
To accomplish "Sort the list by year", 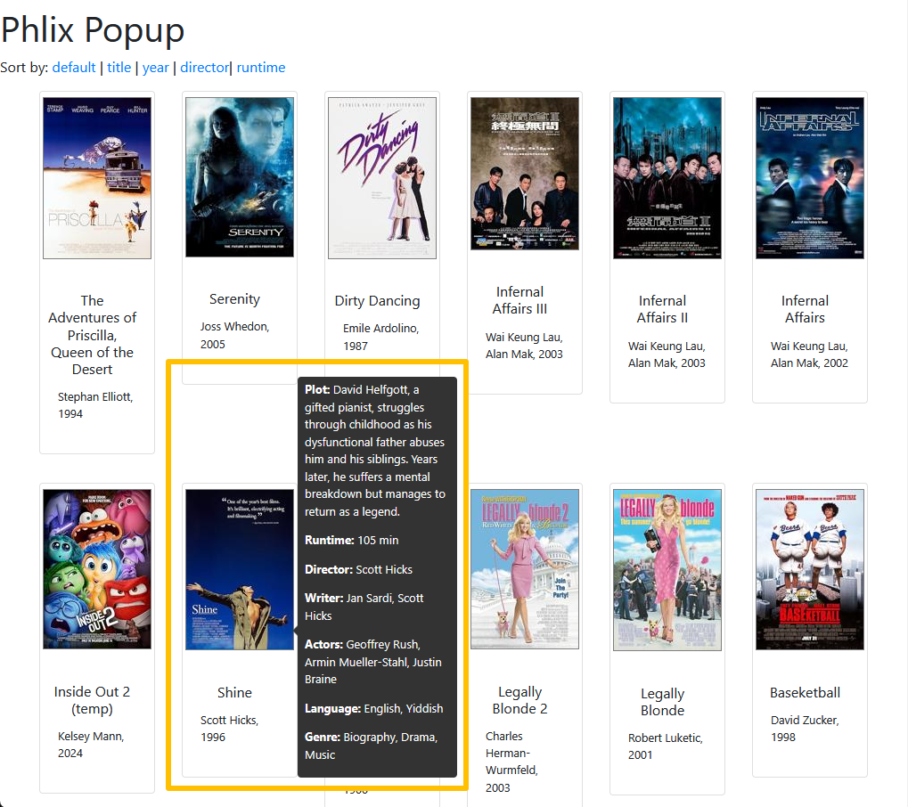I will (x=156, y=68).
